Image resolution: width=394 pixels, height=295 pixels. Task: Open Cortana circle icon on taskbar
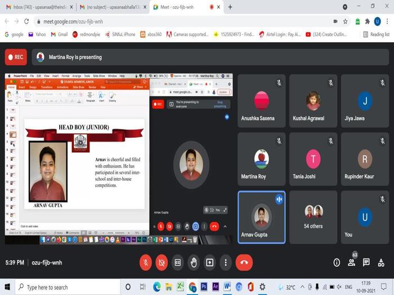coord(128,287)
